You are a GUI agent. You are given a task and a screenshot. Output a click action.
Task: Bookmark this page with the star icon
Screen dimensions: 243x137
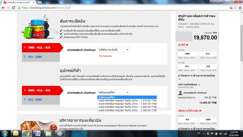click(235, 8)
